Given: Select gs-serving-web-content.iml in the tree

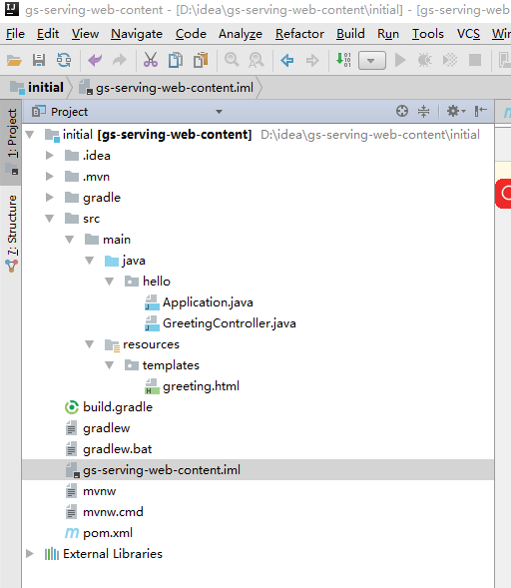Looking at the screenshot, I should tap(257, 470).
